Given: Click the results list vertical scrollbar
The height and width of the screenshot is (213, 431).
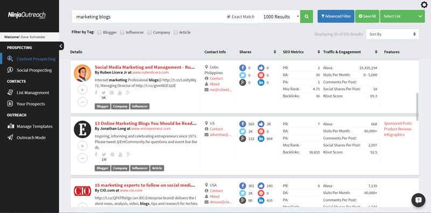Looking at the screenshot, I should click(418, 107).
